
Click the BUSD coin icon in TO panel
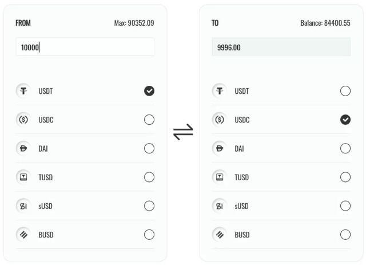pyautogui.click(x=220, y=234)
